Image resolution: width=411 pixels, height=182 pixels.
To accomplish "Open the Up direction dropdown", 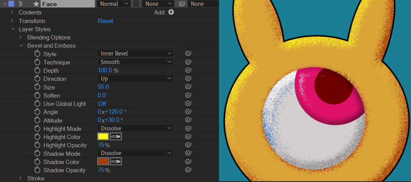I will pos(136,78).
